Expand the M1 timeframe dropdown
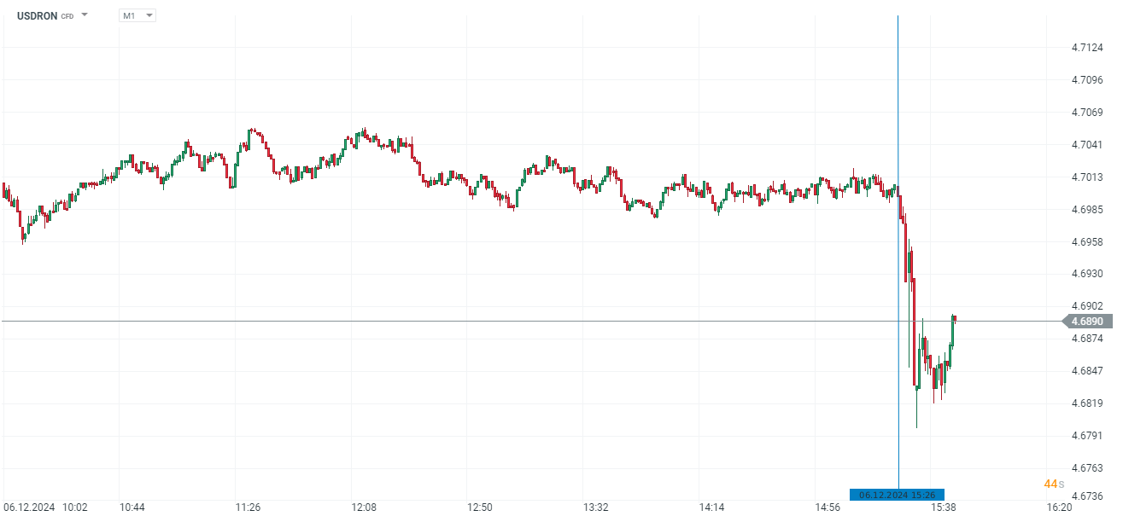The image size is (1123, 522). tap(149, 15)
